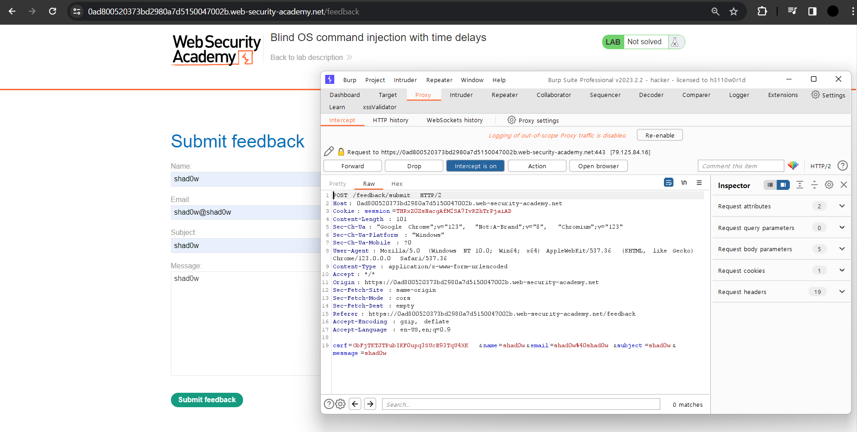Collapse all Inspector sections
Screen dimensions: 857x432
click(x=814, y=185)
